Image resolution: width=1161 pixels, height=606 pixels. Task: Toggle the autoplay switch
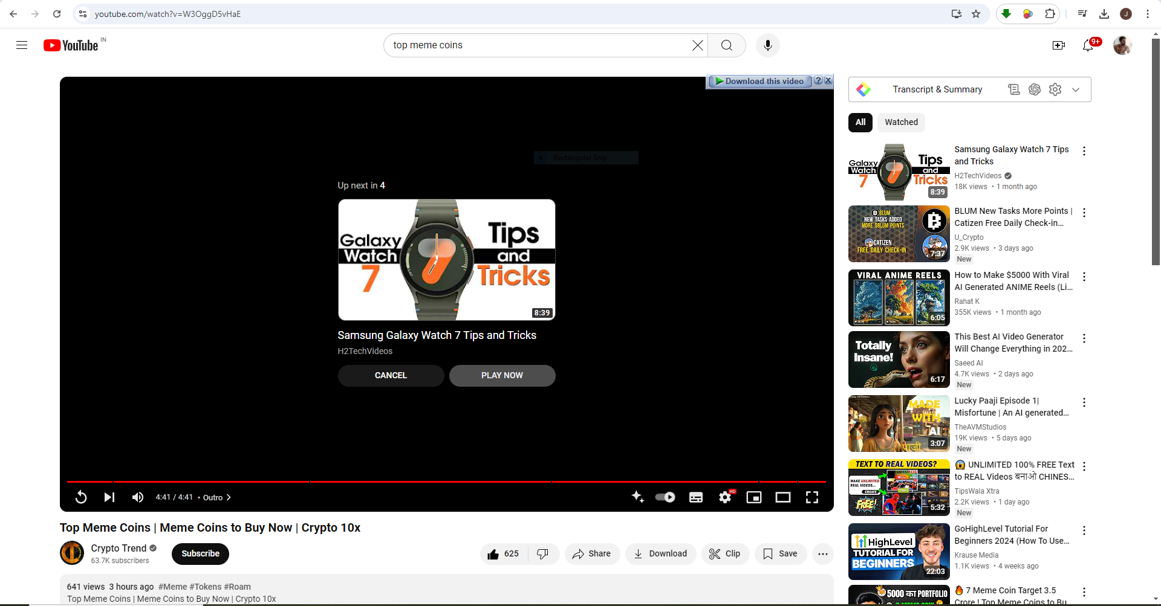665,497
